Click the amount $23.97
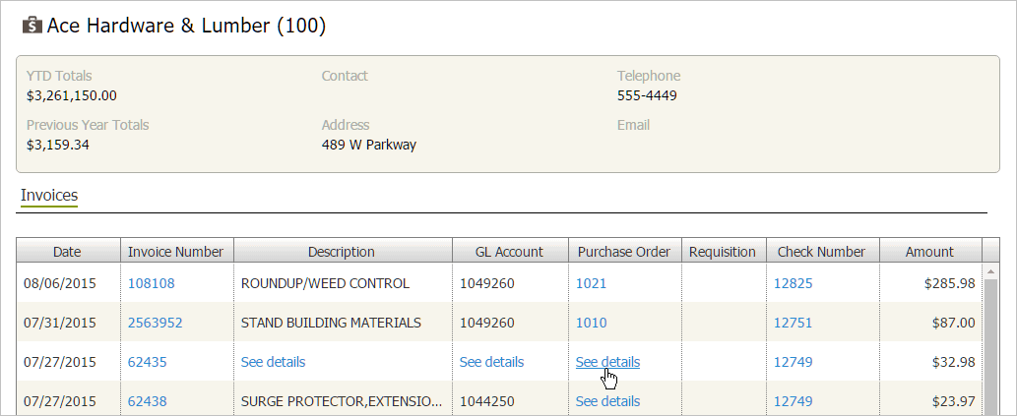This screenshot has width=1017, height=416. click(x=953, y=401)
